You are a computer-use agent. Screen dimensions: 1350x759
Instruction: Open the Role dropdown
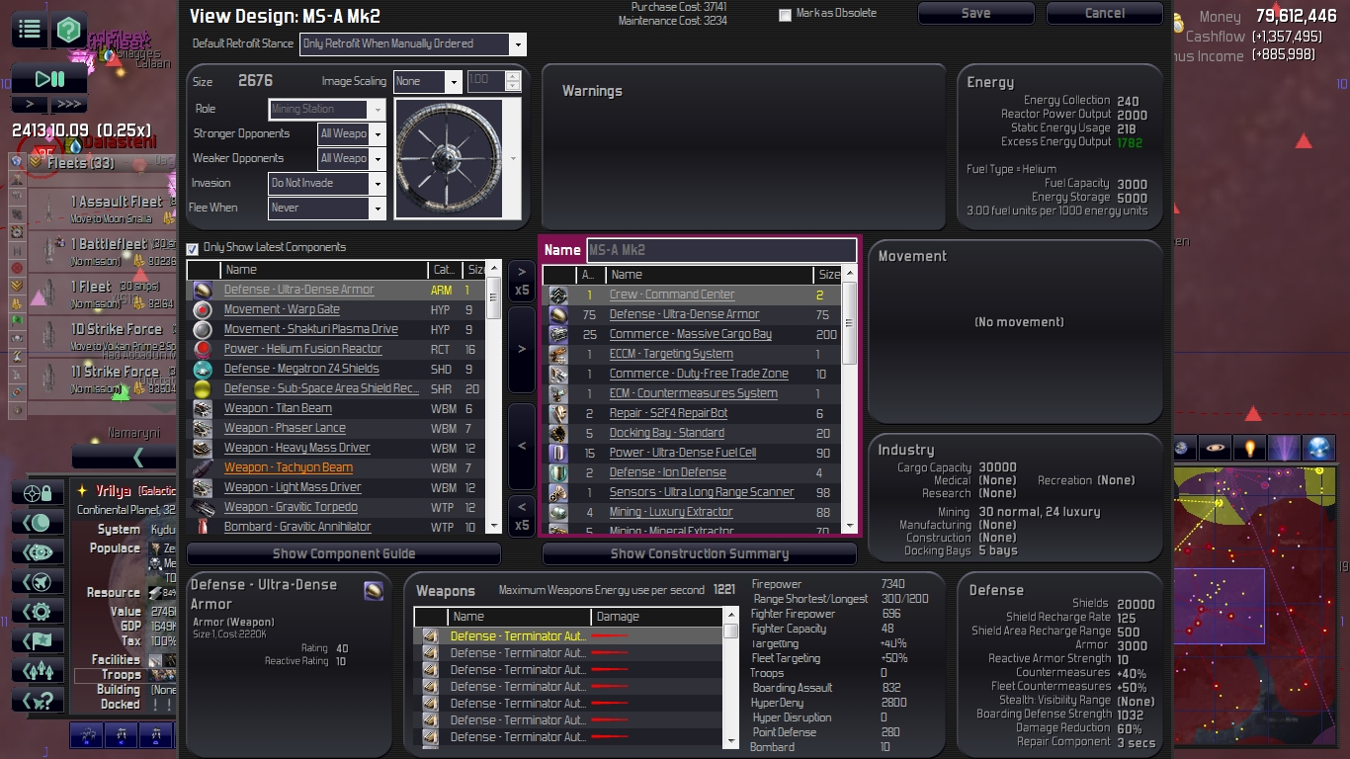pos(327,109)
